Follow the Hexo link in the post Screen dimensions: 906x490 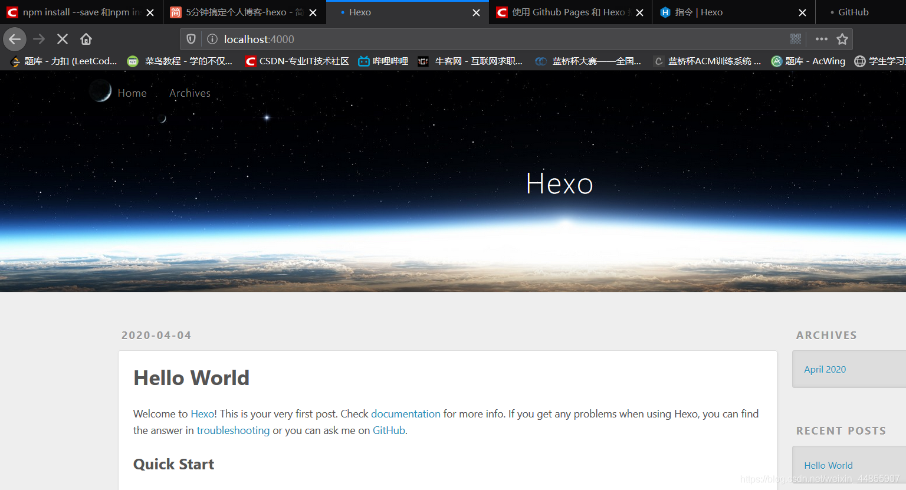click(202, 414)
